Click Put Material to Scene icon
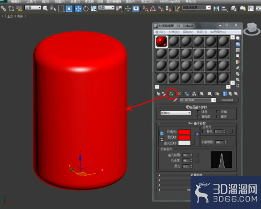This screenshot has width=261, height=209. point(164,94)
